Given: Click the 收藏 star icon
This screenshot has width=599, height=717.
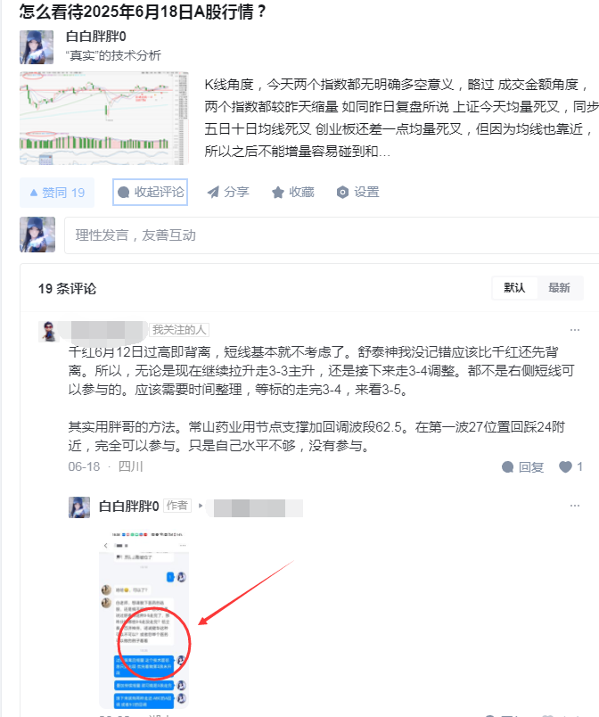Looking at the screenshot, I should click(278, 193).
